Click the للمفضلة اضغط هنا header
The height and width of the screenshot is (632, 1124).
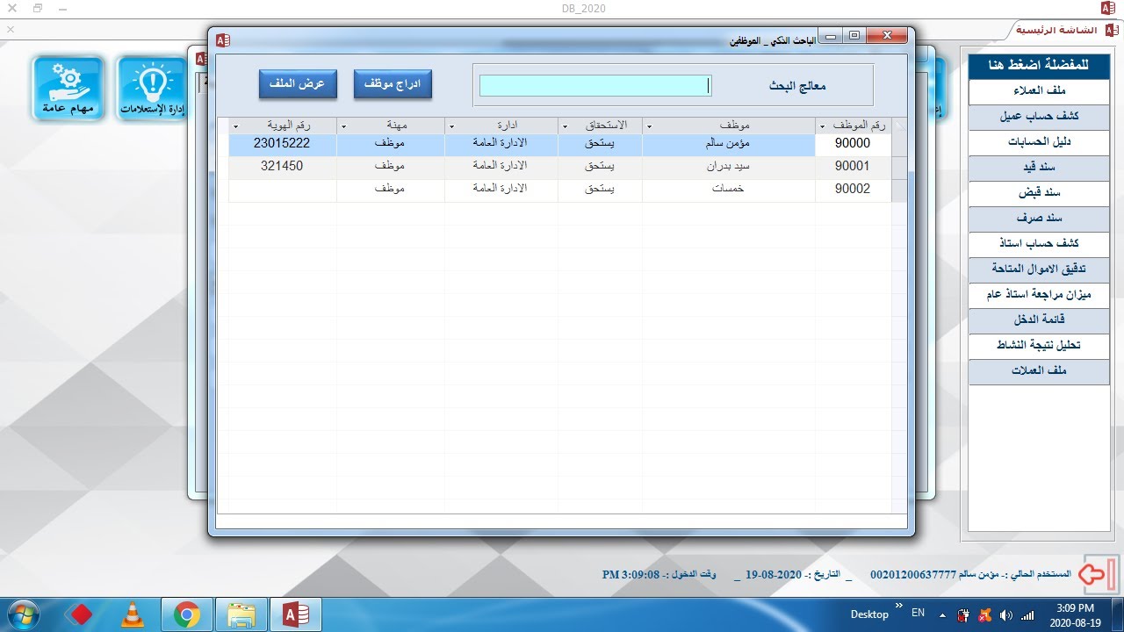[x=1039, y=66]
